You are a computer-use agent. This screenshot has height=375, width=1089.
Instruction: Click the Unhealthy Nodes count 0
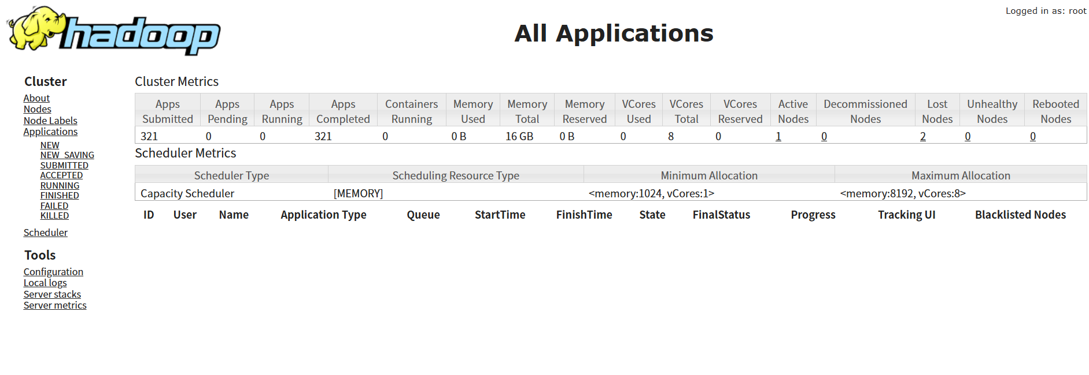click(x=968, y=136)
